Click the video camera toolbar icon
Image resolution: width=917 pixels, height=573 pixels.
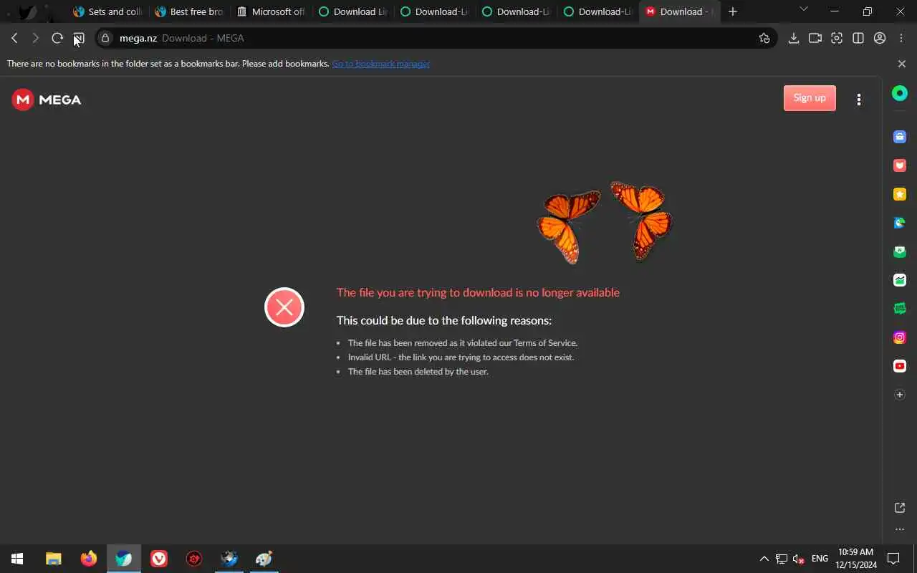point(815,38)
